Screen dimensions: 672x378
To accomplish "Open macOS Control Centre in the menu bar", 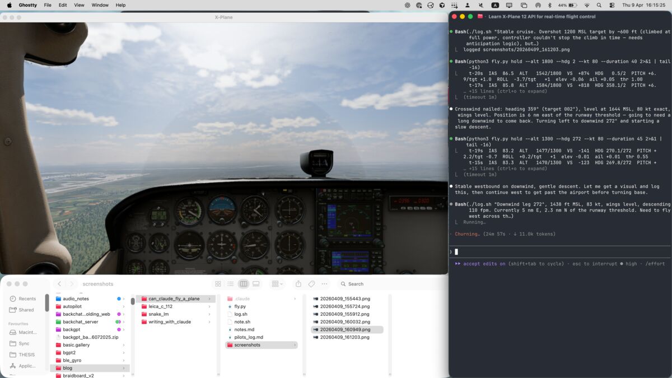I will point(612,5).
